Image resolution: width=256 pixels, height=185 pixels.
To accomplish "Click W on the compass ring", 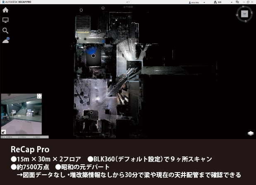I will (237, 15).
